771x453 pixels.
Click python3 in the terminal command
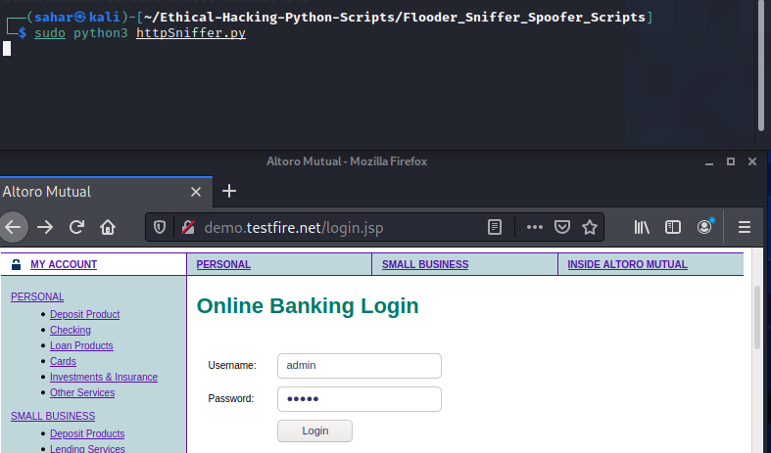point(100,33)
